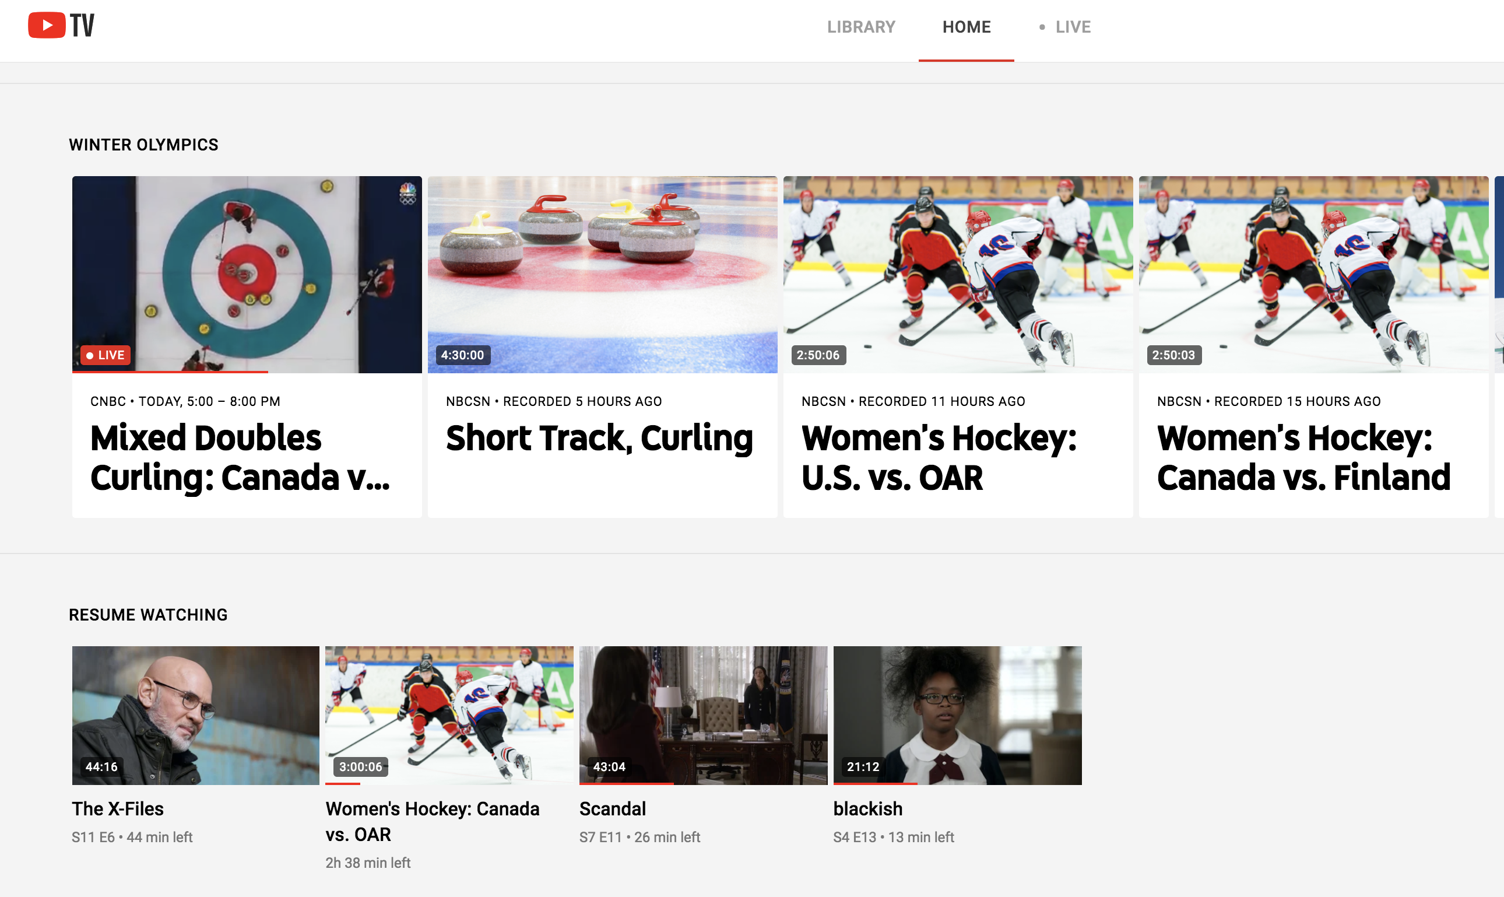Click the YouTube TV logo
Viewport: 1504px width, 897px height.
pos(61,26)
